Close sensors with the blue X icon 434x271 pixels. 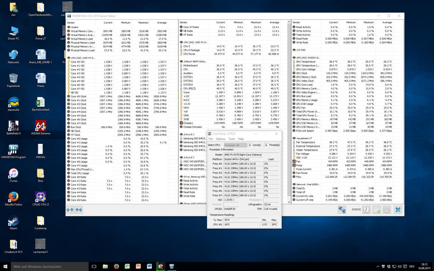pyautogui.click(x=398, y=210)
